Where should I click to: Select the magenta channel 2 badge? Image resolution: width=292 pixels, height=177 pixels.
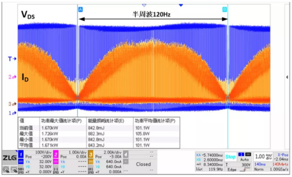[56, 153]
